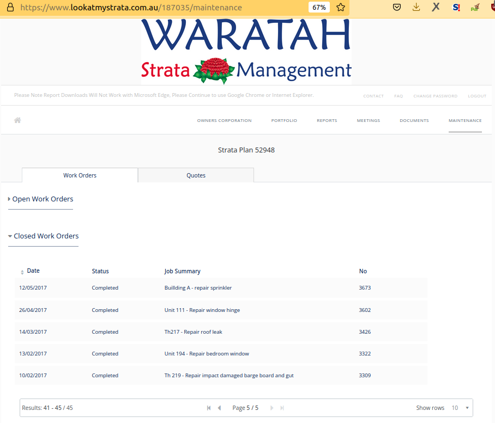Select 'Th217 - Repair roof leak' row

coord(221,332)
